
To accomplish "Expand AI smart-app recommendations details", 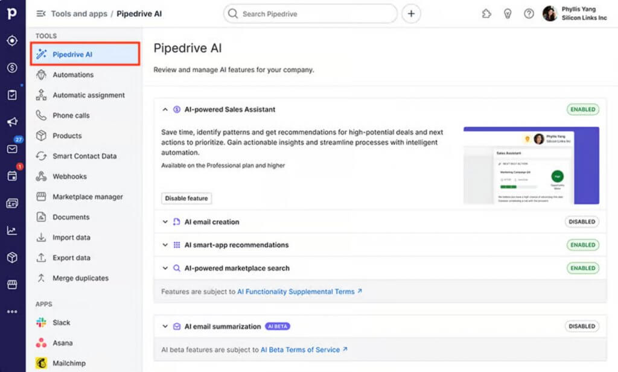I will 165,245.
